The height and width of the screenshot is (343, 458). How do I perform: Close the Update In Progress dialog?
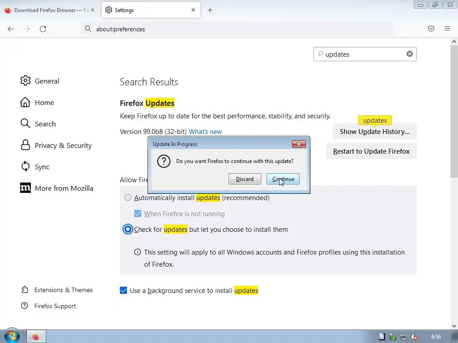point(299,144)
